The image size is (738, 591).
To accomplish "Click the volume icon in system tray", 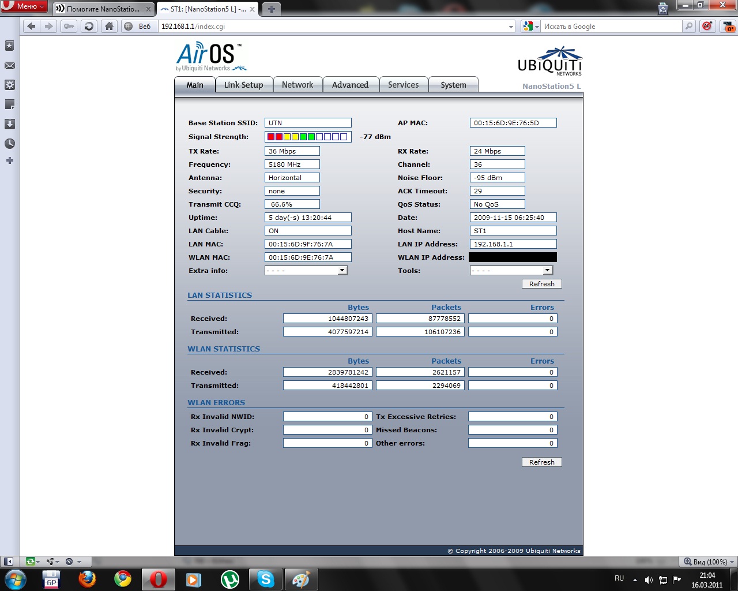I will 649,579.
